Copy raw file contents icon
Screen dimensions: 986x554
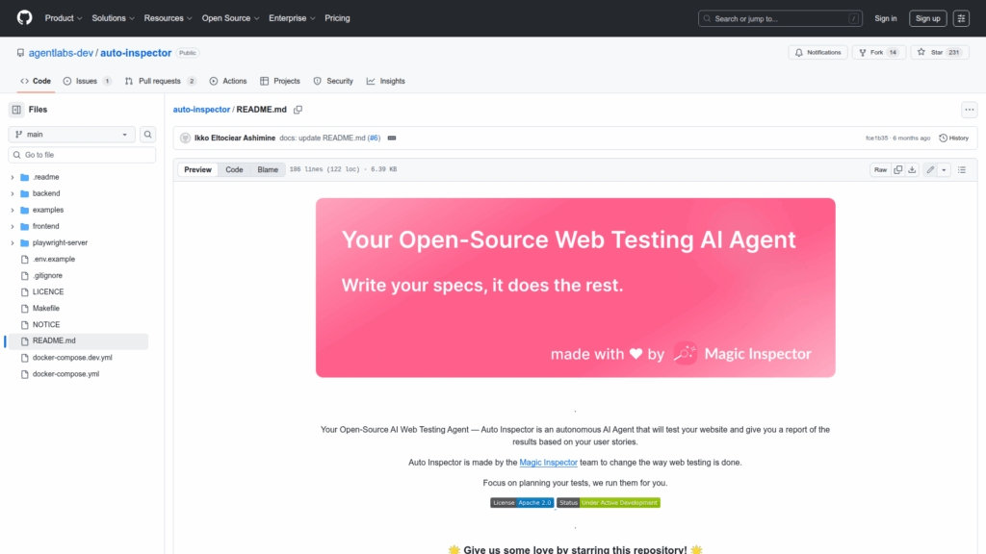[898, 169]
